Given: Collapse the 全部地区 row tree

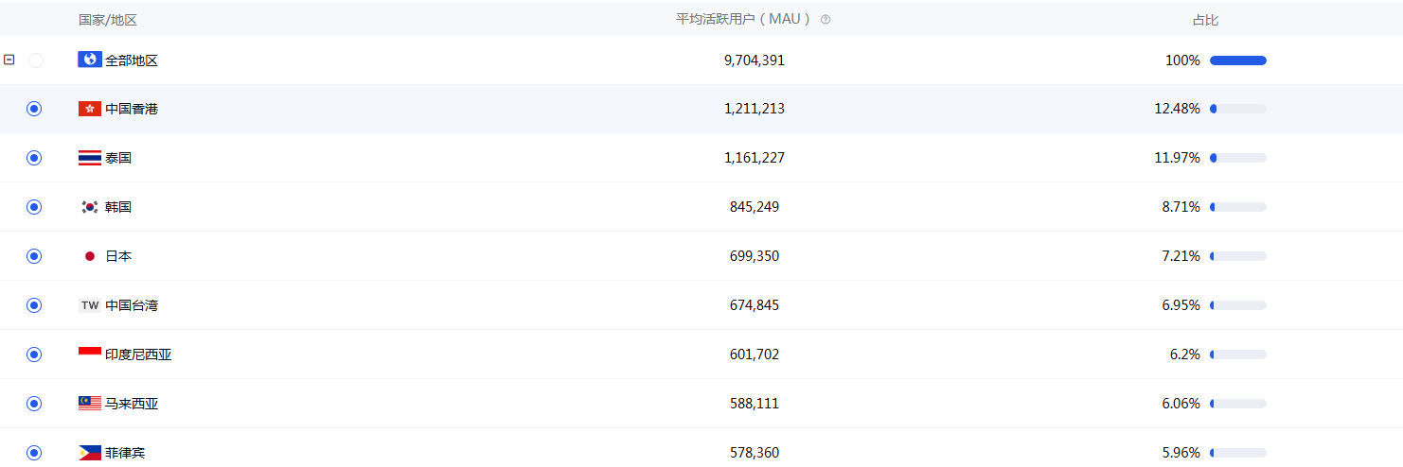Looking at the screenshot, I should pyautogui.click(x=9, y=60).
